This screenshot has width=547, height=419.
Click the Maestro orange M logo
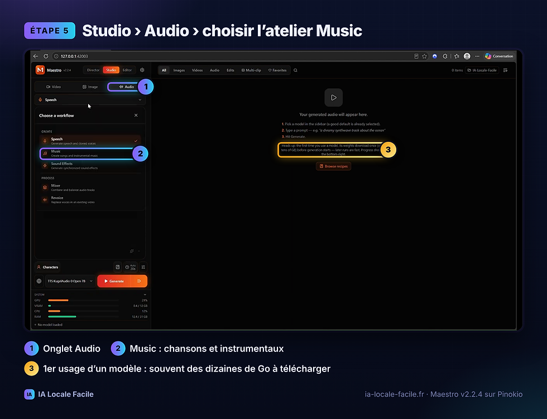pyautogui.click(x=40, y=70)
